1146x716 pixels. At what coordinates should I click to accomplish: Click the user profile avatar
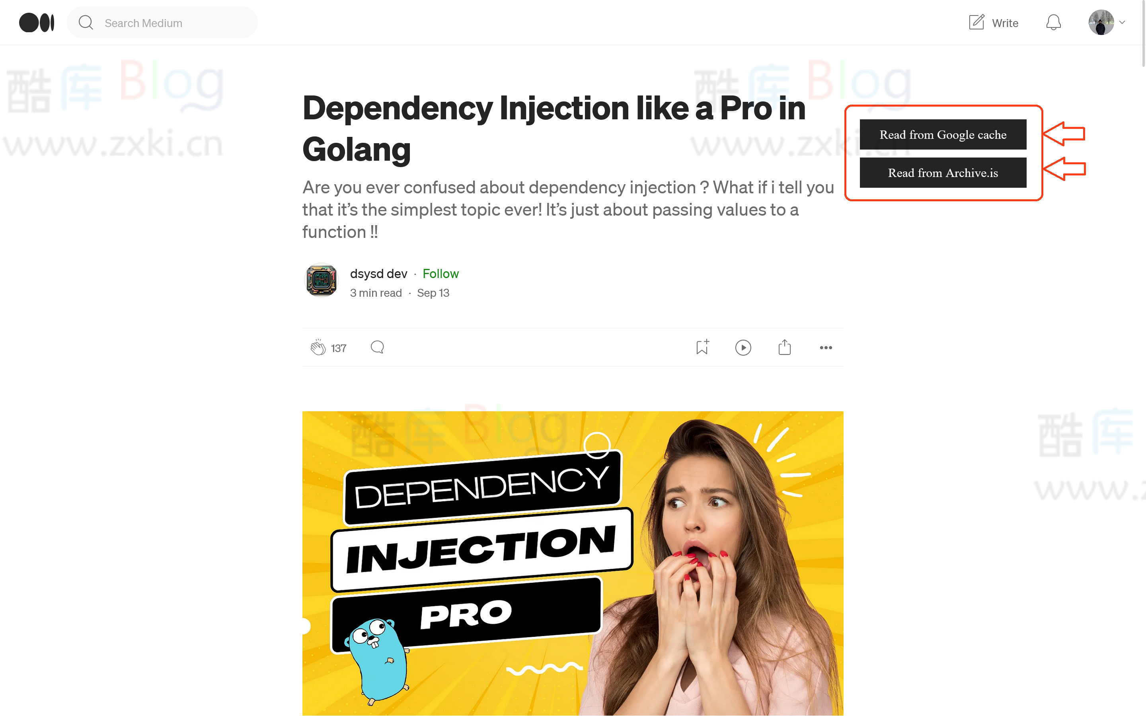1101,22
